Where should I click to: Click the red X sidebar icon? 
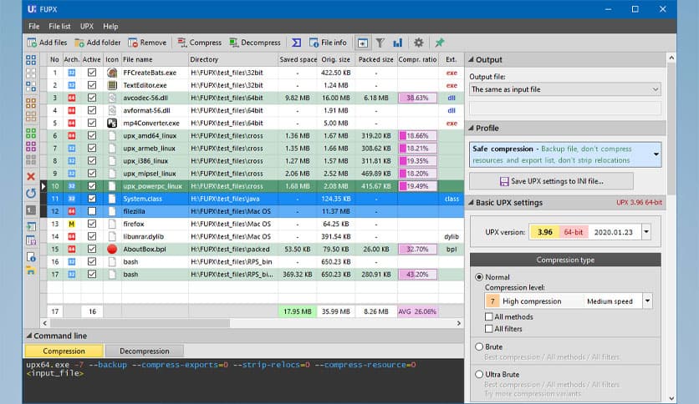click(31, 177)
